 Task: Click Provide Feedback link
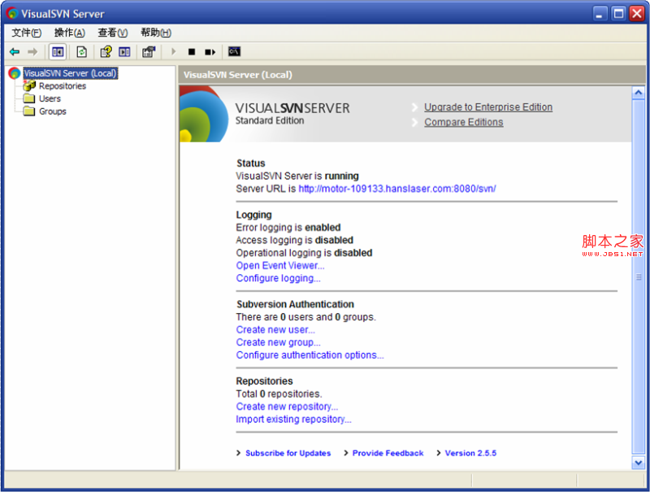point(388,453)
